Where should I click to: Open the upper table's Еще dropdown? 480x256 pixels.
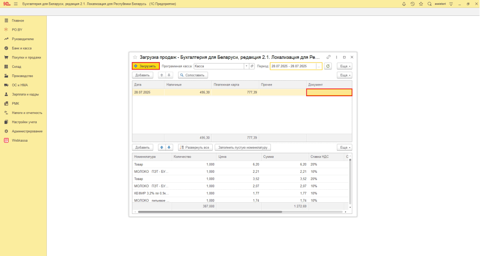click(x=345, y=75)
